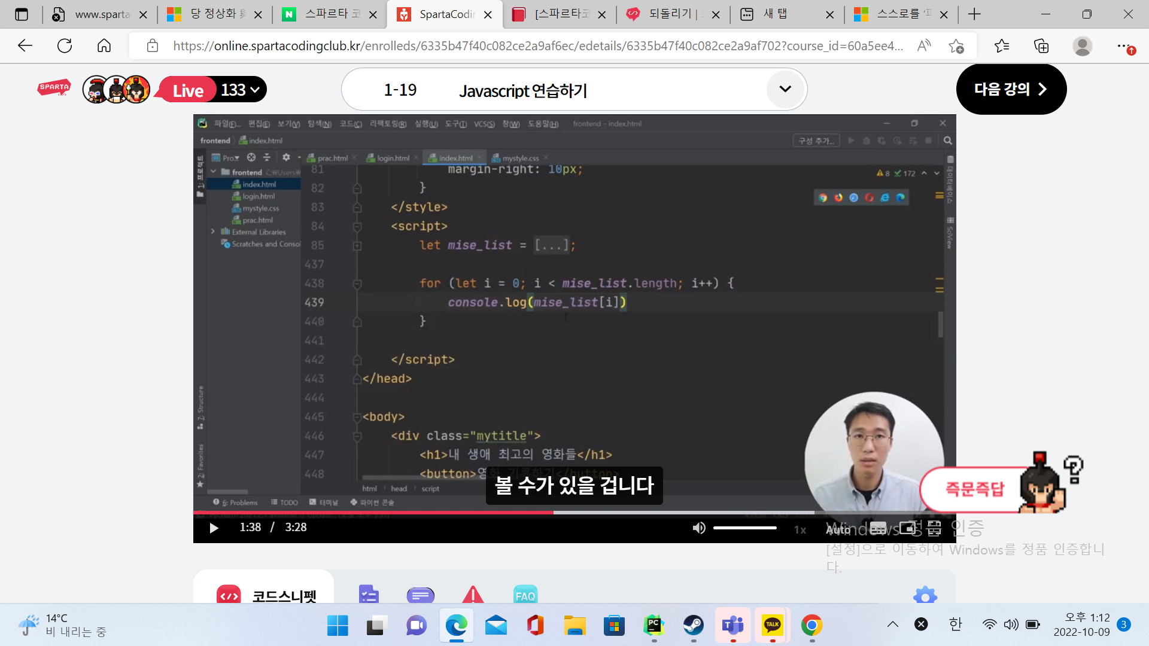Toggle picture-in-picture mode
This screenshot has height=646, width=1149.
click(908, 528)
